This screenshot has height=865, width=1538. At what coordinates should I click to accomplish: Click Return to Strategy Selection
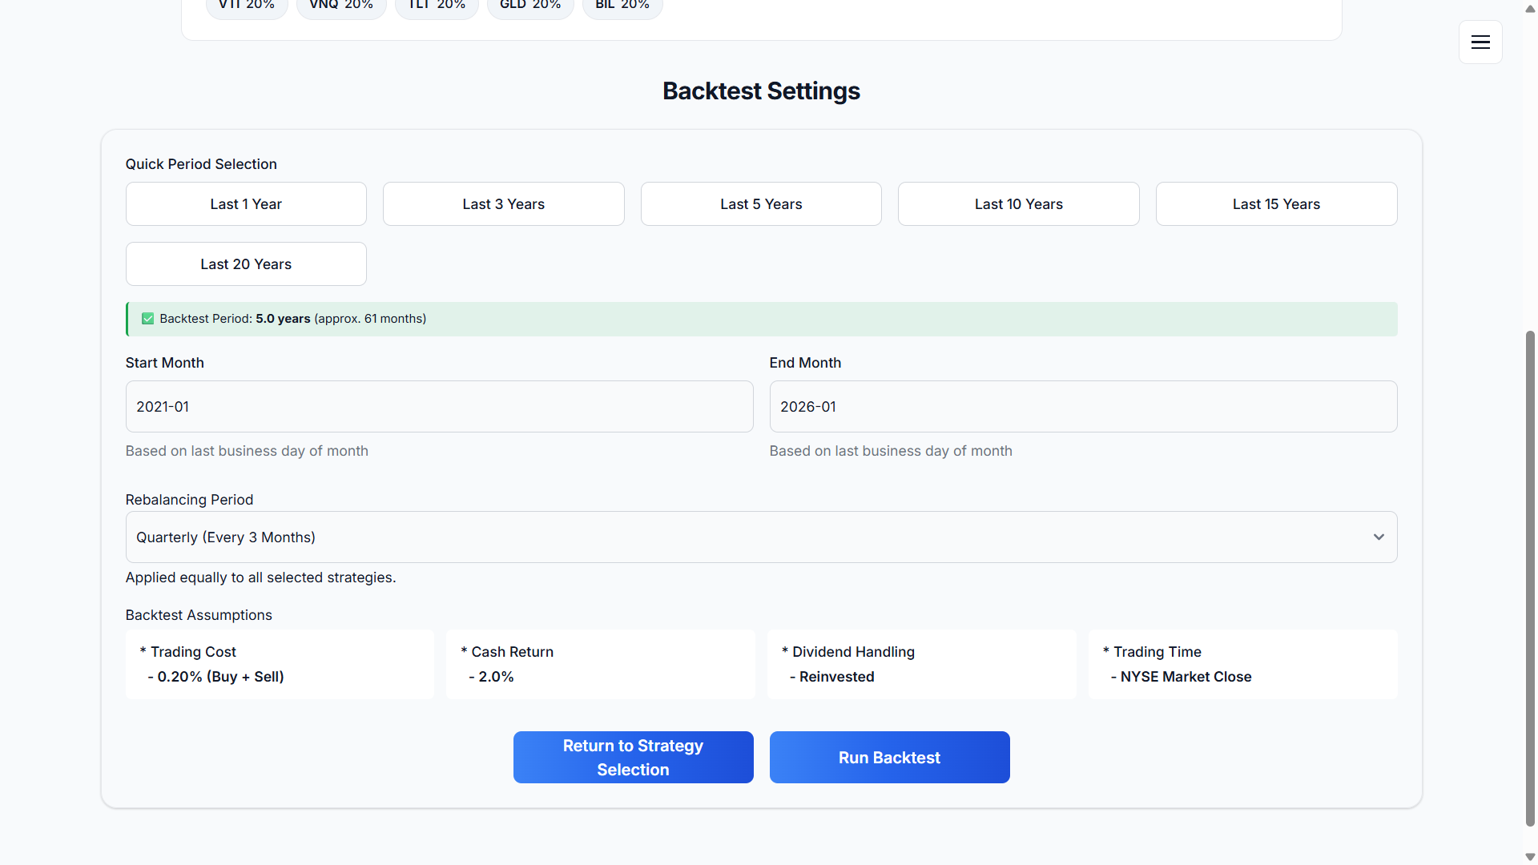[633, 757]
